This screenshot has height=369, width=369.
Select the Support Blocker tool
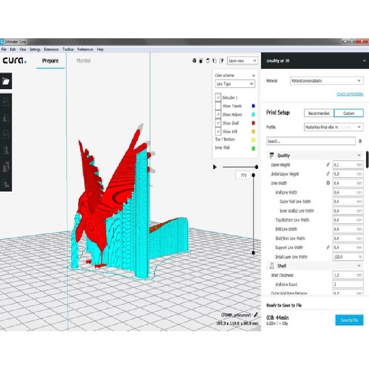click(6, 183)
